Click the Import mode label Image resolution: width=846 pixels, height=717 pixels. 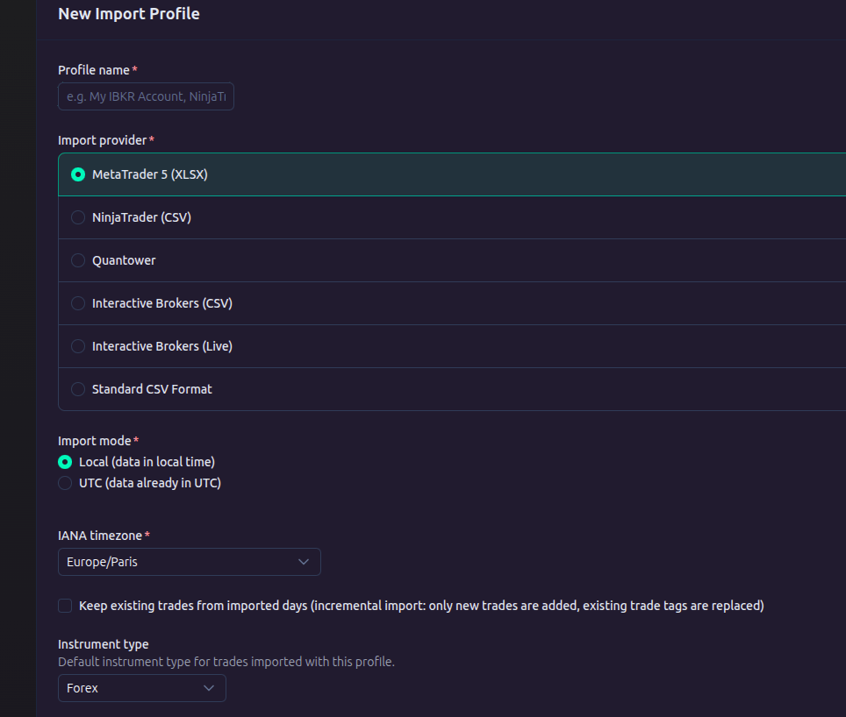click(95, 441)
